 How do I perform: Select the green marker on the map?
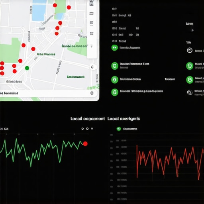(27, 68)
